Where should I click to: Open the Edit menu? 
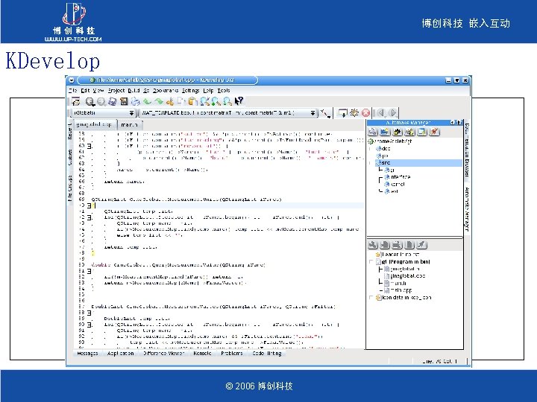pos(85,91)
